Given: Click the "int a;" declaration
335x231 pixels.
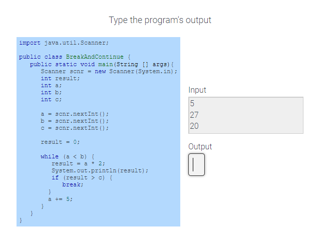Looking at the screenshot, I should pyautogui.click(x=51, y=85).
